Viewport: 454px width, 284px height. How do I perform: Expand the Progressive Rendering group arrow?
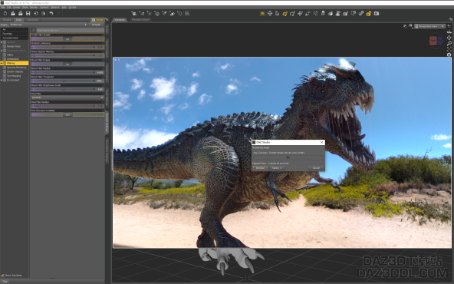pos(2,51)
